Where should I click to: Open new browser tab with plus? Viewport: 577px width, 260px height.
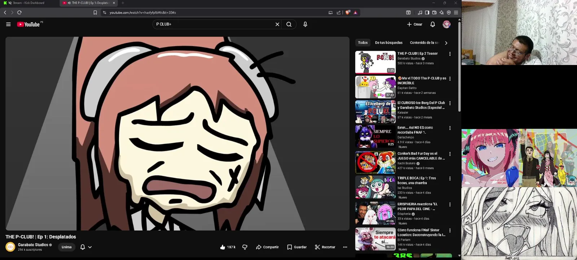[x=123, y=3]
